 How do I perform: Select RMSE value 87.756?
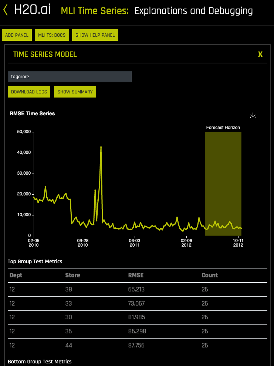136,345
